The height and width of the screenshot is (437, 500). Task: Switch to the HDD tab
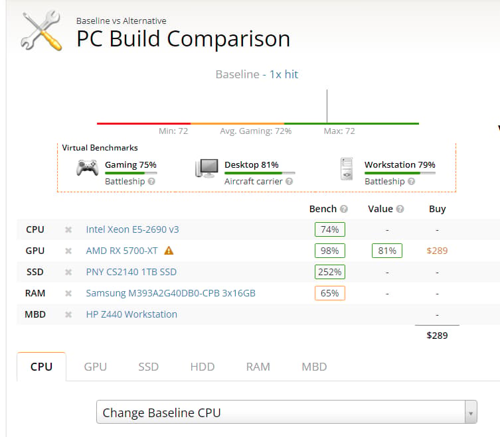tap(203, 367)
